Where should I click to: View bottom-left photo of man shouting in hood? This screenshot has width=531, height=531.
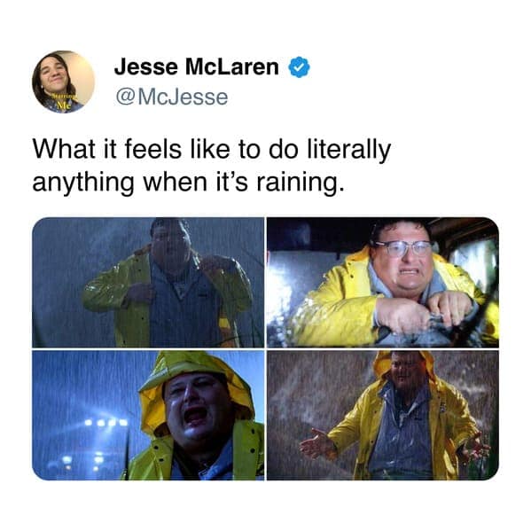tap(148, 415)
